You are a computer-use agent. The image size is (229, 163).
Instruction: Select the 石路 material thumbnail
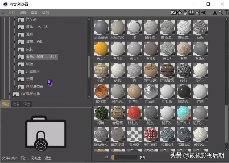(x=101, y=70)
